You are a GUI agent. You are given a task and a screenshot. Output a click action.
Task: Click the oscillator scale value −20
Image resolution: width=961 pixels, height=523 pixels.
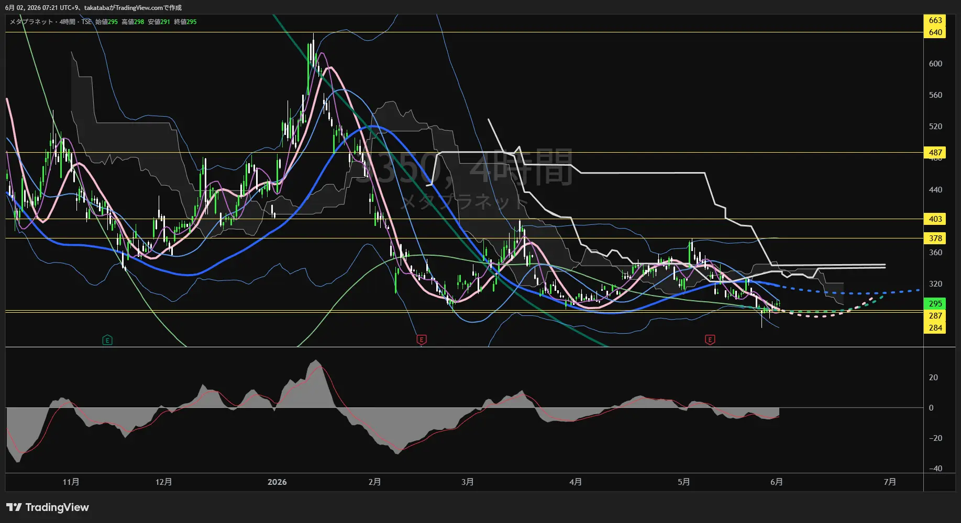pos(935,438)
